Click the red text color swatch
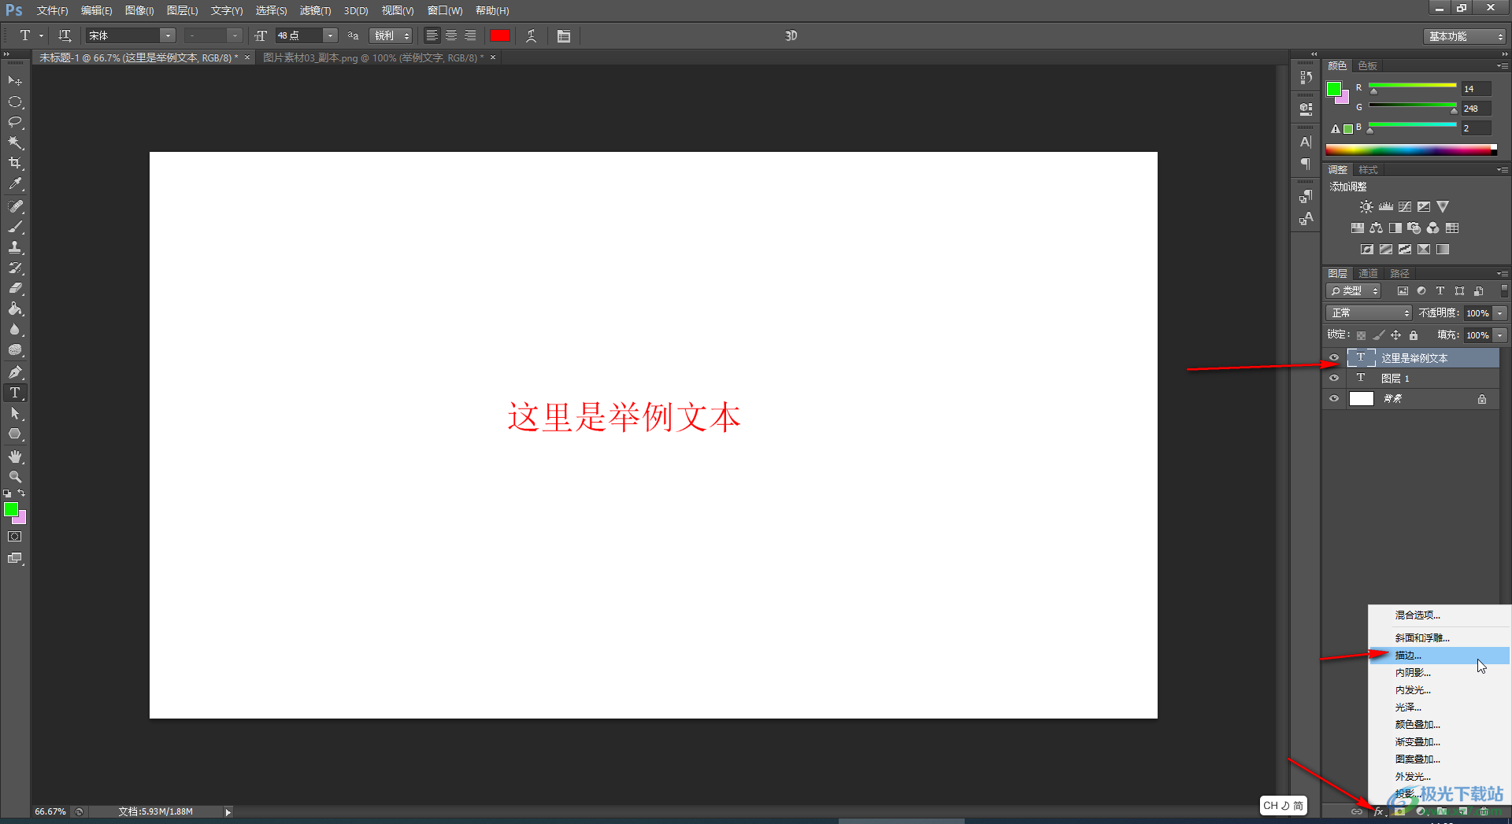 [500, 35]
